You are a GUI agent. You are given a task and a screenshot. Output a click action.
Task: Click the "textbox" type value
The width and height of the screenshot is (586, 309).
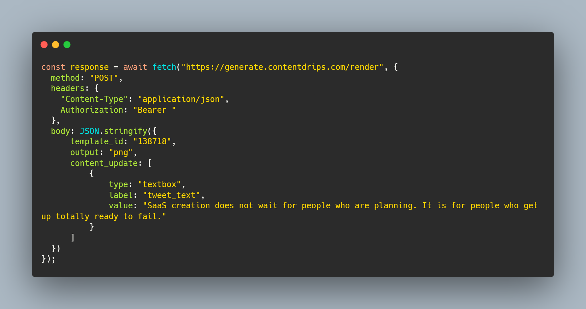tap(159, 184)
